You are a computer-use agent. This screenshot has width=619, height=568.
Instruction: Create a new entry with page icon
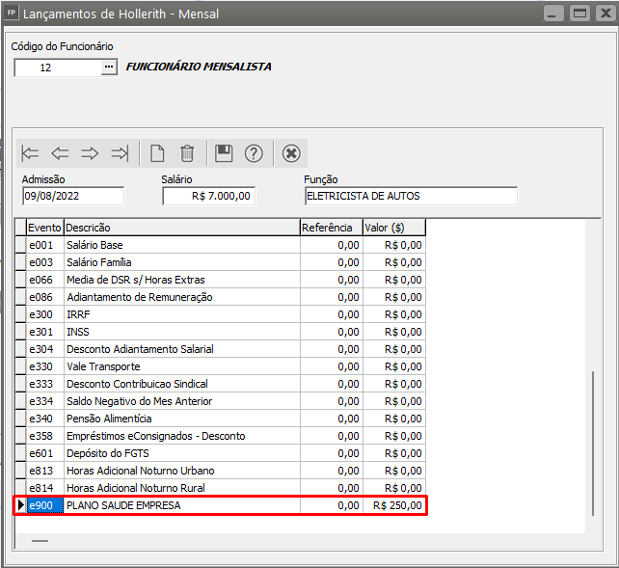pos(157,153)
